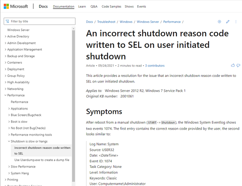Click the 'Keywords: Classic' line
The image size is (242, 186).
pyautogui.click(x=103, y=178)
